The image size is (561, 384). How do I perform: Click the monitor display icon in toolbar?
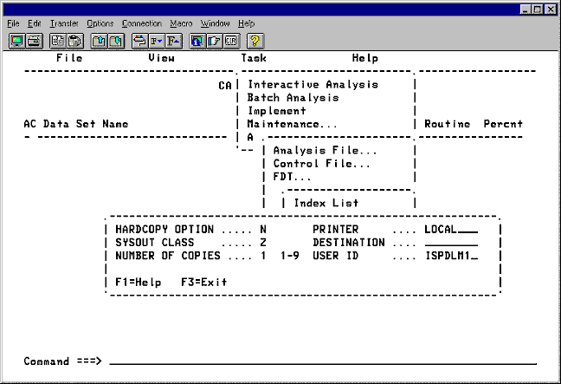[x=16, y=40]
